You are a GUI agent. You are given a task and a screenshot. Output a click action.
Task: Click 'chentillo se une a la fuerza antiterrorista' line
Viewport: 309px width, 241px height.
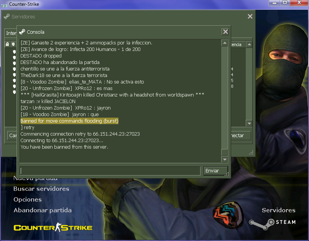[65, 69]
